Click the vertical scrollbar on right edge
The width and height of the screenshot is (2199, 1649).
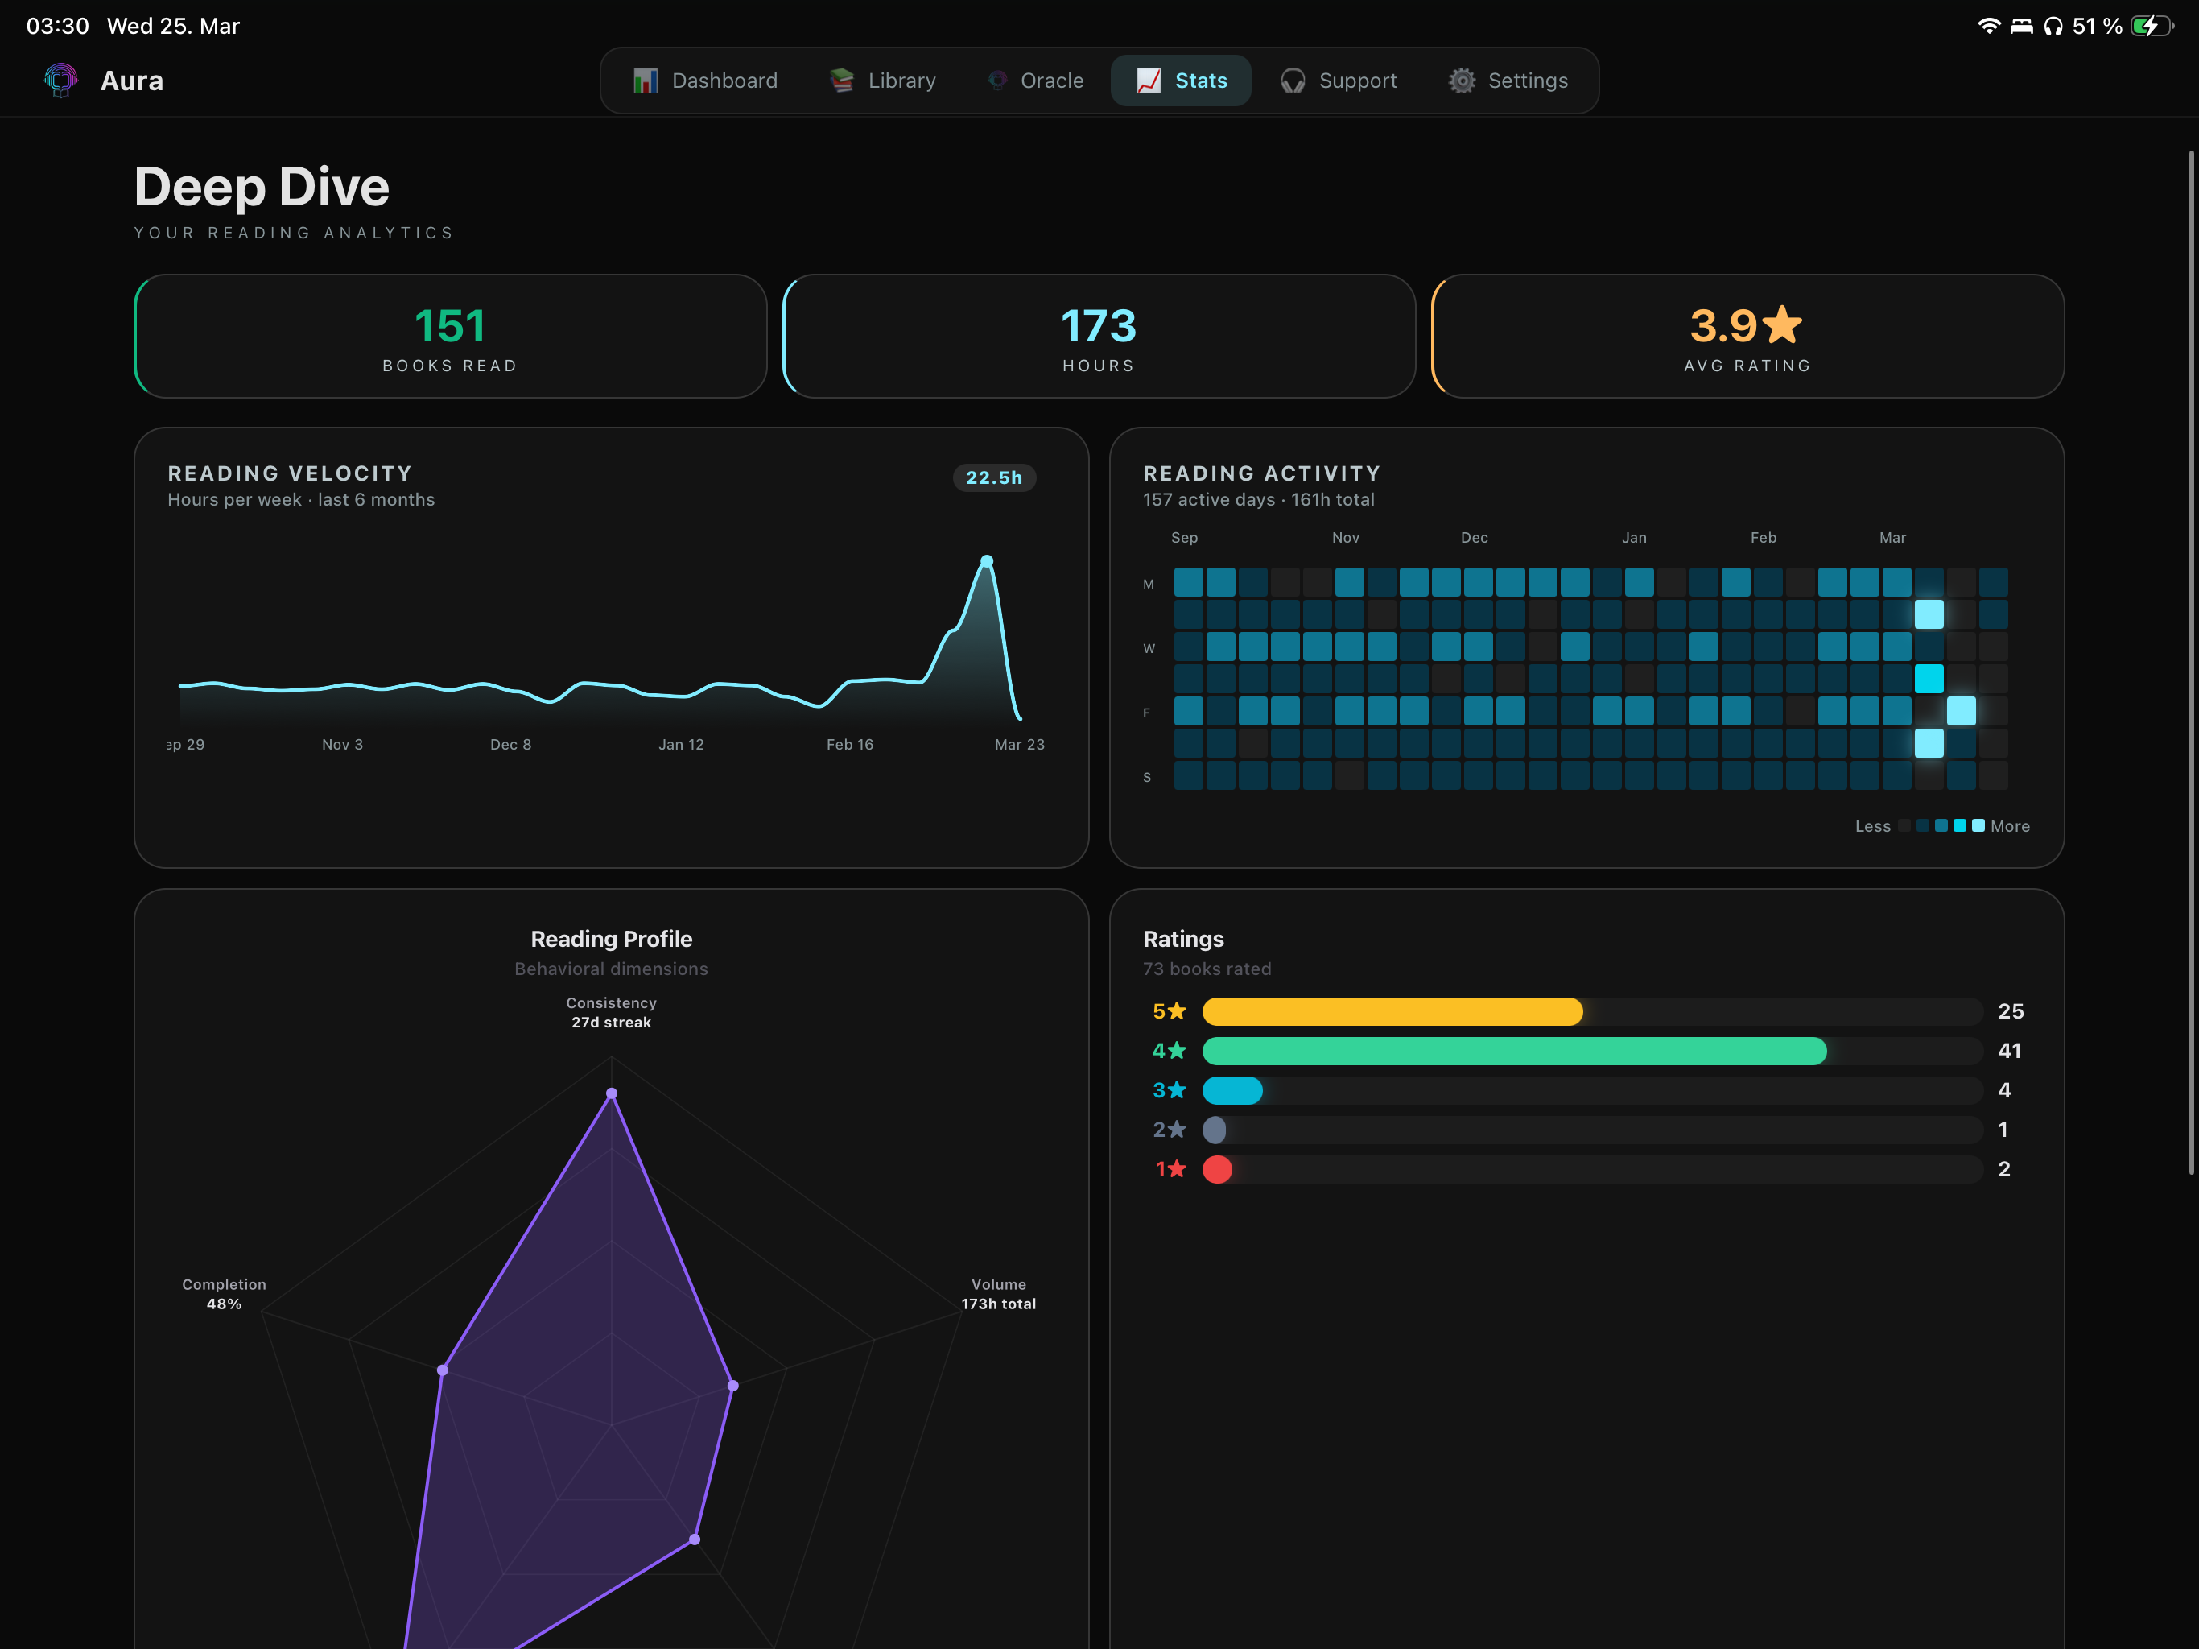click(2191, 661)
